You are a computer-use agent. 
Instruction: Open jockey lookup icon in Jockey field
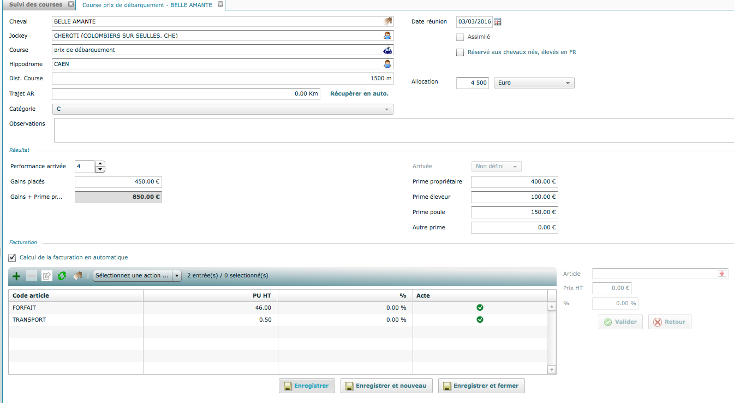pos(387,35)
